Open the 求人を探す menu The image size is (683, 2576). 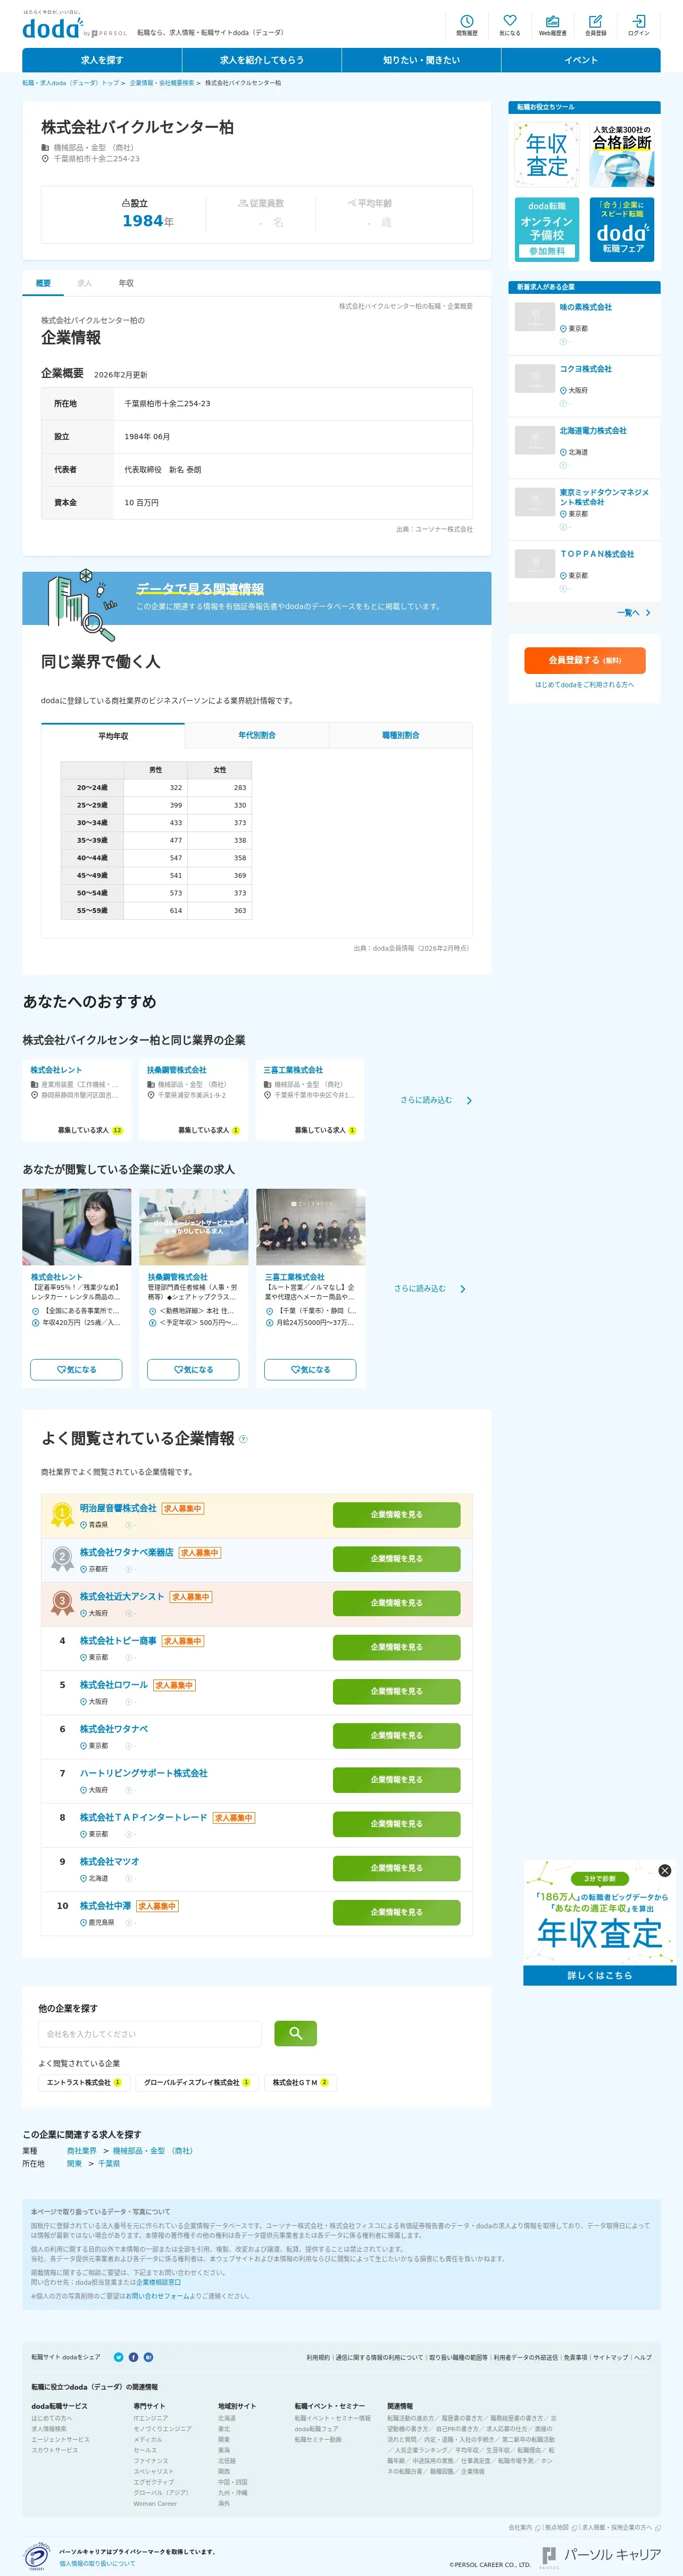[x=102, y=60]
